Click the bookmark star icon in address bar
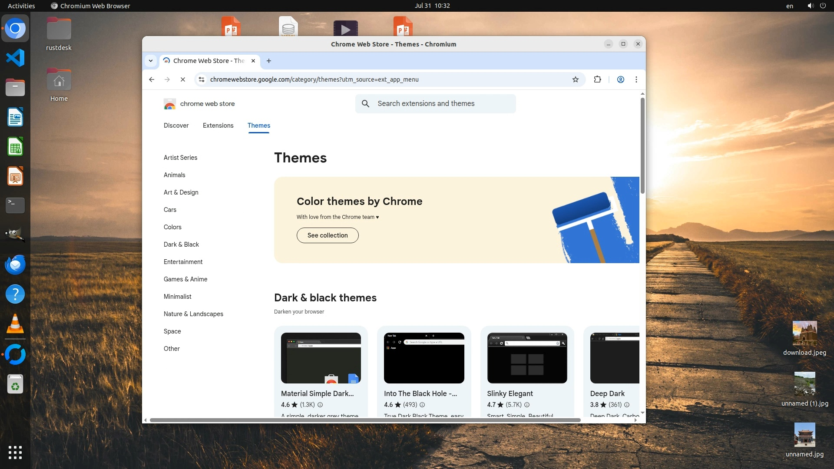Screen dimensions: 834x469 coord(576,79)
